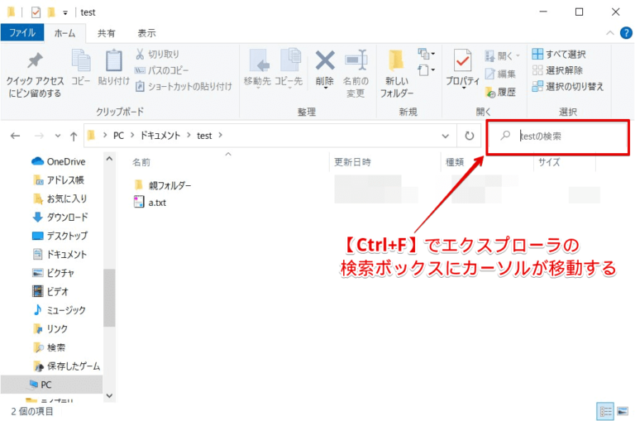Open 保存したゲーム in navigation pane
The width and height of the screenshot is (635, 421).
point(66,366)
